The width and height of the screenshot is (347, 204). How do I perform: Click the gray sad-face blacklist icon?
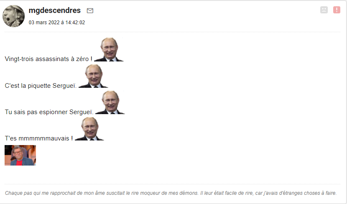point(324,10)
